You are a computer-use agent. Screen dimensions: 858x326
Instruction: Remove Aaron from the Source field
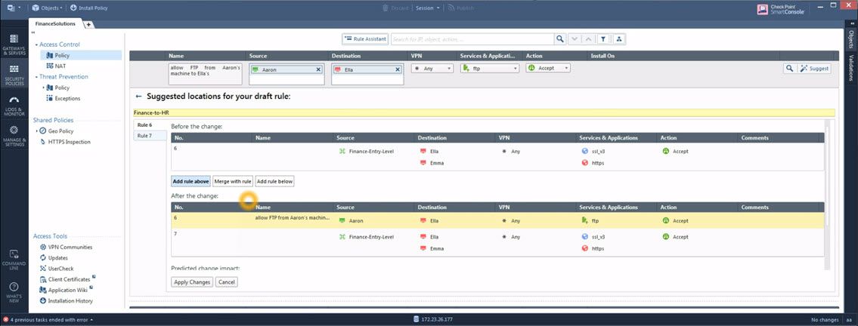pyautogui.click(x=318, y=70)
